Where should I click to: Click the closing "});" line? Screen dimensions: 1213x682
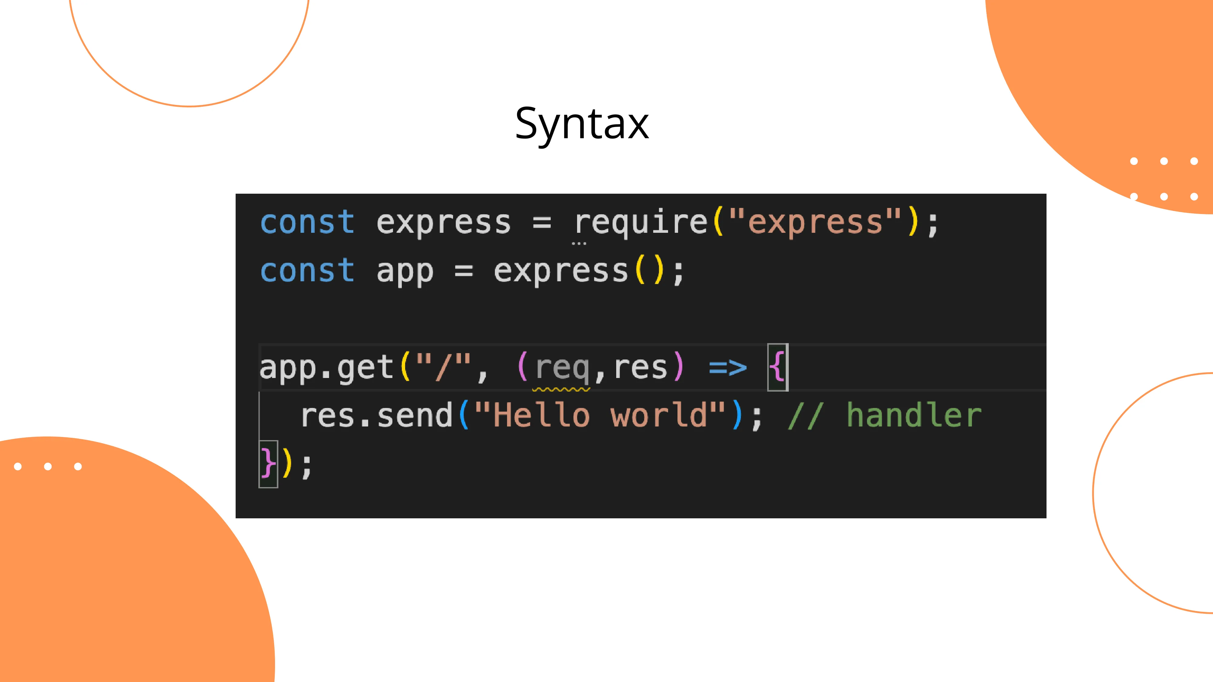click(x=285, y=464)
